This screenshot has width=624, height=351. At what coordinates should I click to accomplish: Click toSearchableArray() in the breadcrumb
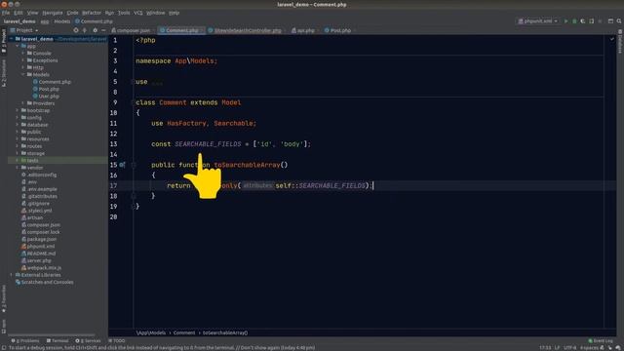coord(225,332)
